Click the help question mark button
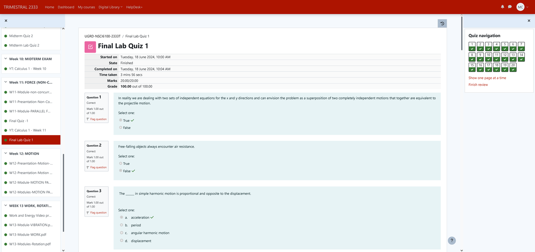 click(452, 240)
